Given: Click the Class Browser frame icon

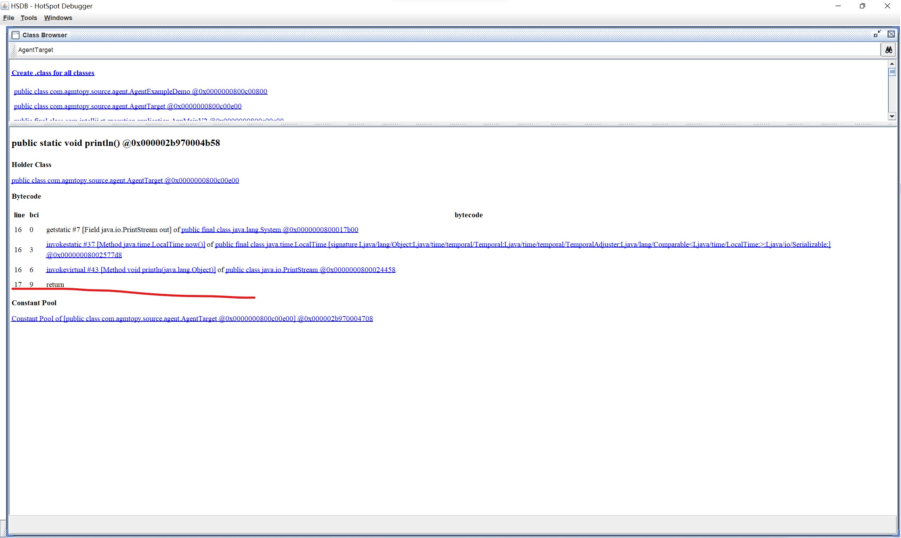Looking at the screenshot, I should click(15, 35).
